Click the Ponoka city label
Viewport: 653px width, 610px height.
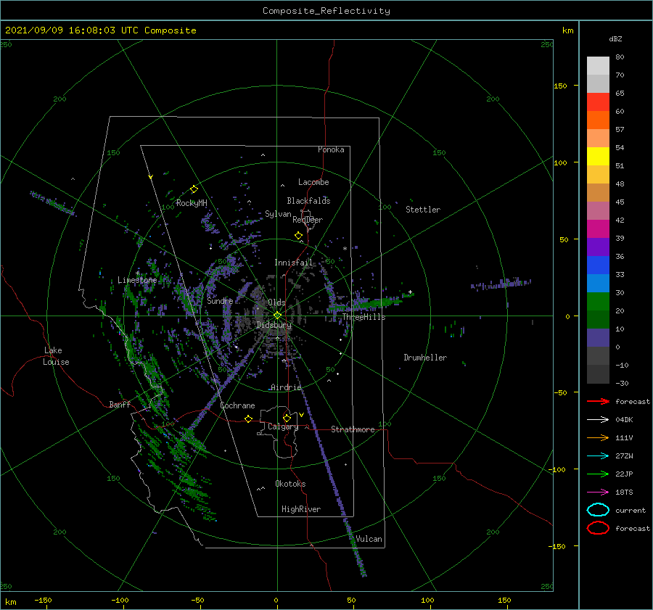331,149
